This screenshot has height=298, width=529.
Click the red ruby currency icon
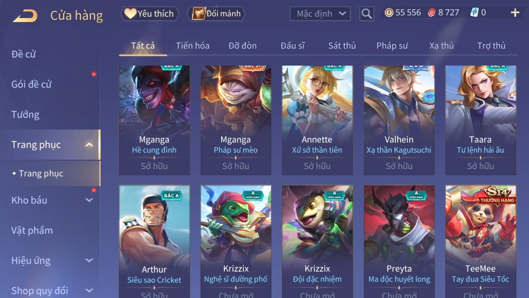[x=432, y=13]
